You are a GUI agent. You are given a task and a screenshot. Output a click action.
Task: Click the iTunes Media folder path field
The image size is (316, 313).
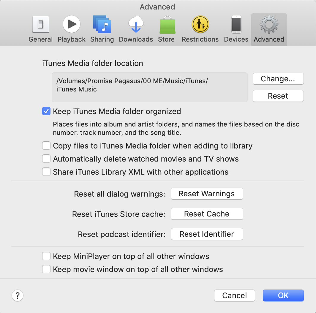tap(150, 87)
